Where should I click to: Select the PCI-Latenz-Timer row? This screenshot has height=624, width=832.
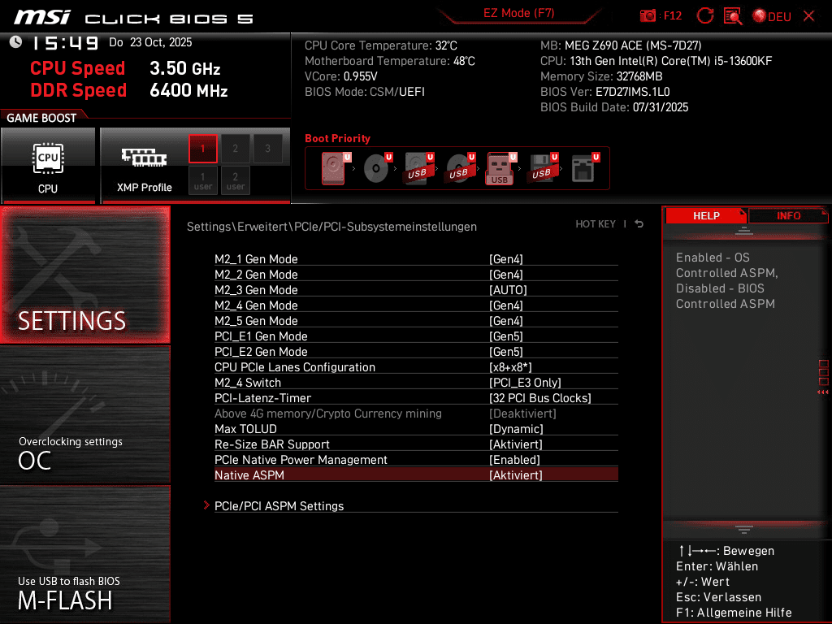[416, 398]
